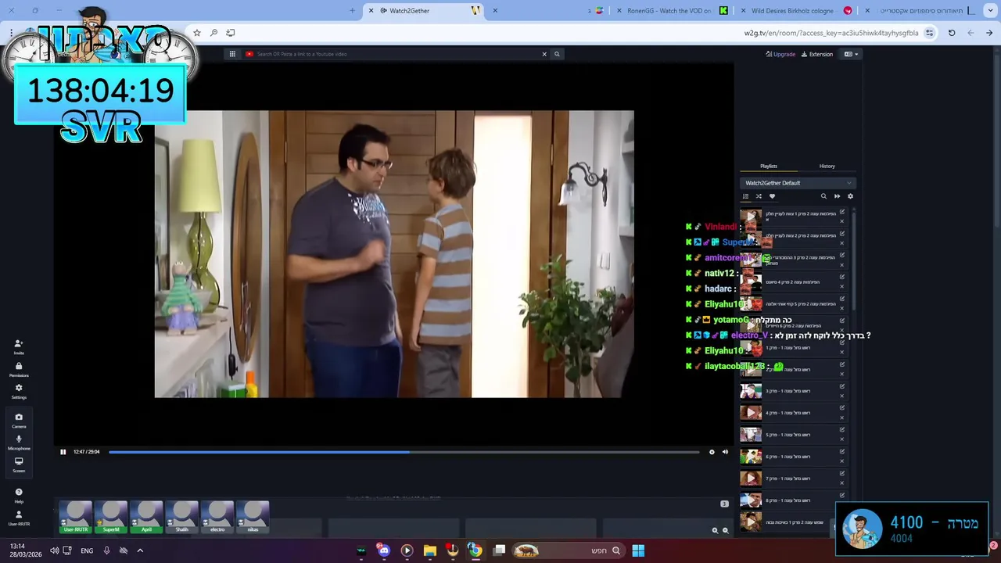Click the playlist skip-forward icon

click(x=837, y=196)
